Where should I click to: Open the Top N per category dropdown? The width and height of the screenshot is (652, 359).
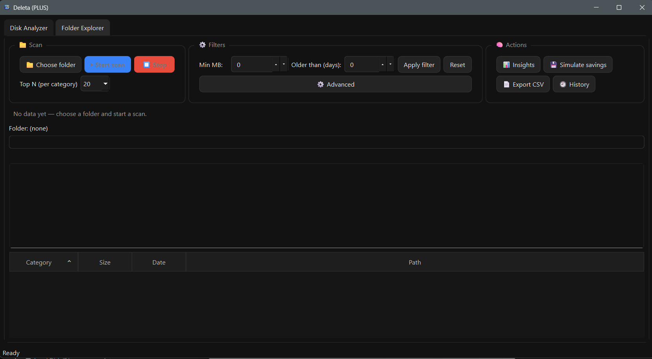pyautogui.click(x=95, y=84)
